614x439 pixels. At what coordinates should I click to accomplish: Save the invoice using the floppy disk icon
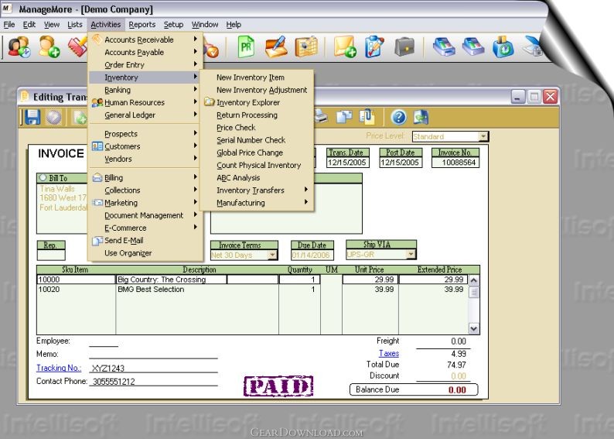[32, 118]
